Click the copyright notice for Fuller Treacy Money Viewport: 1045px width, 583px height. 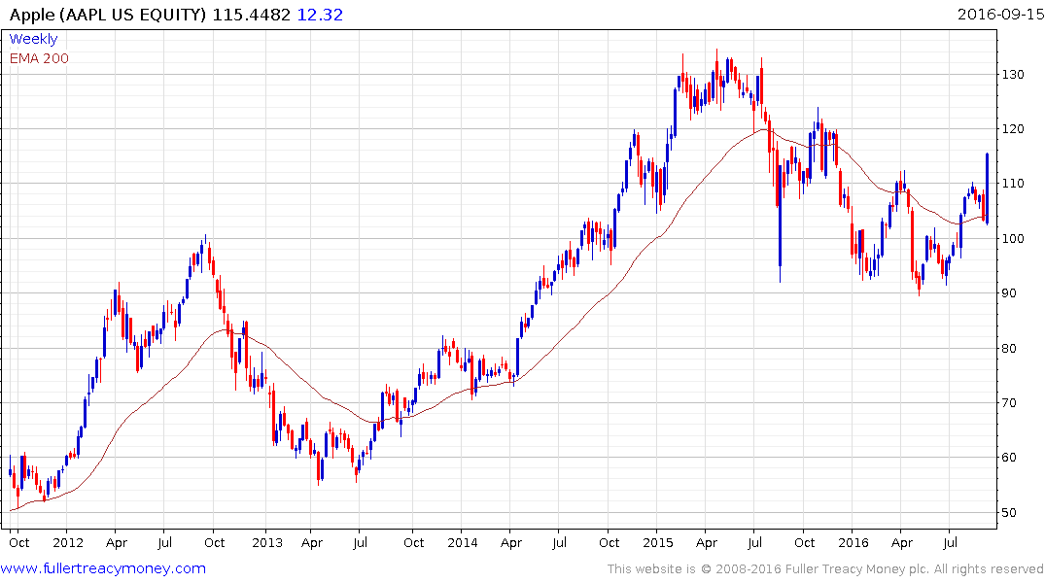(x=825, y=569)
